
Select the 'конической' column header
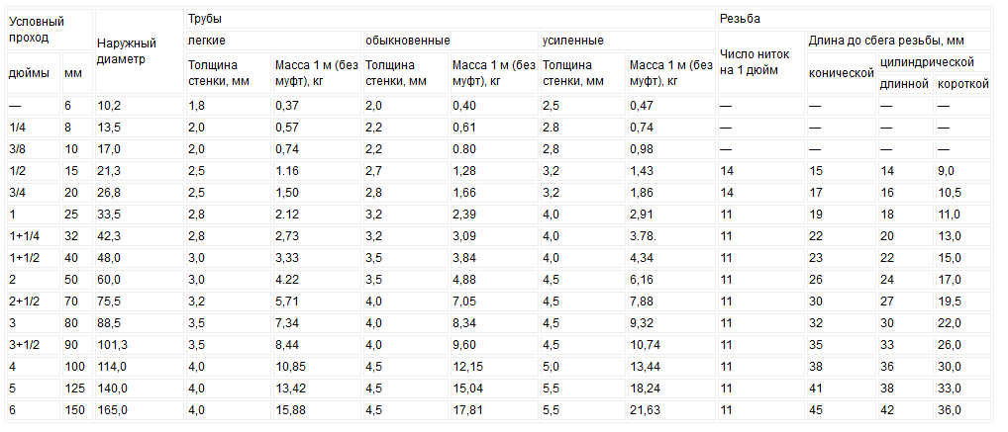click(841, 73)
